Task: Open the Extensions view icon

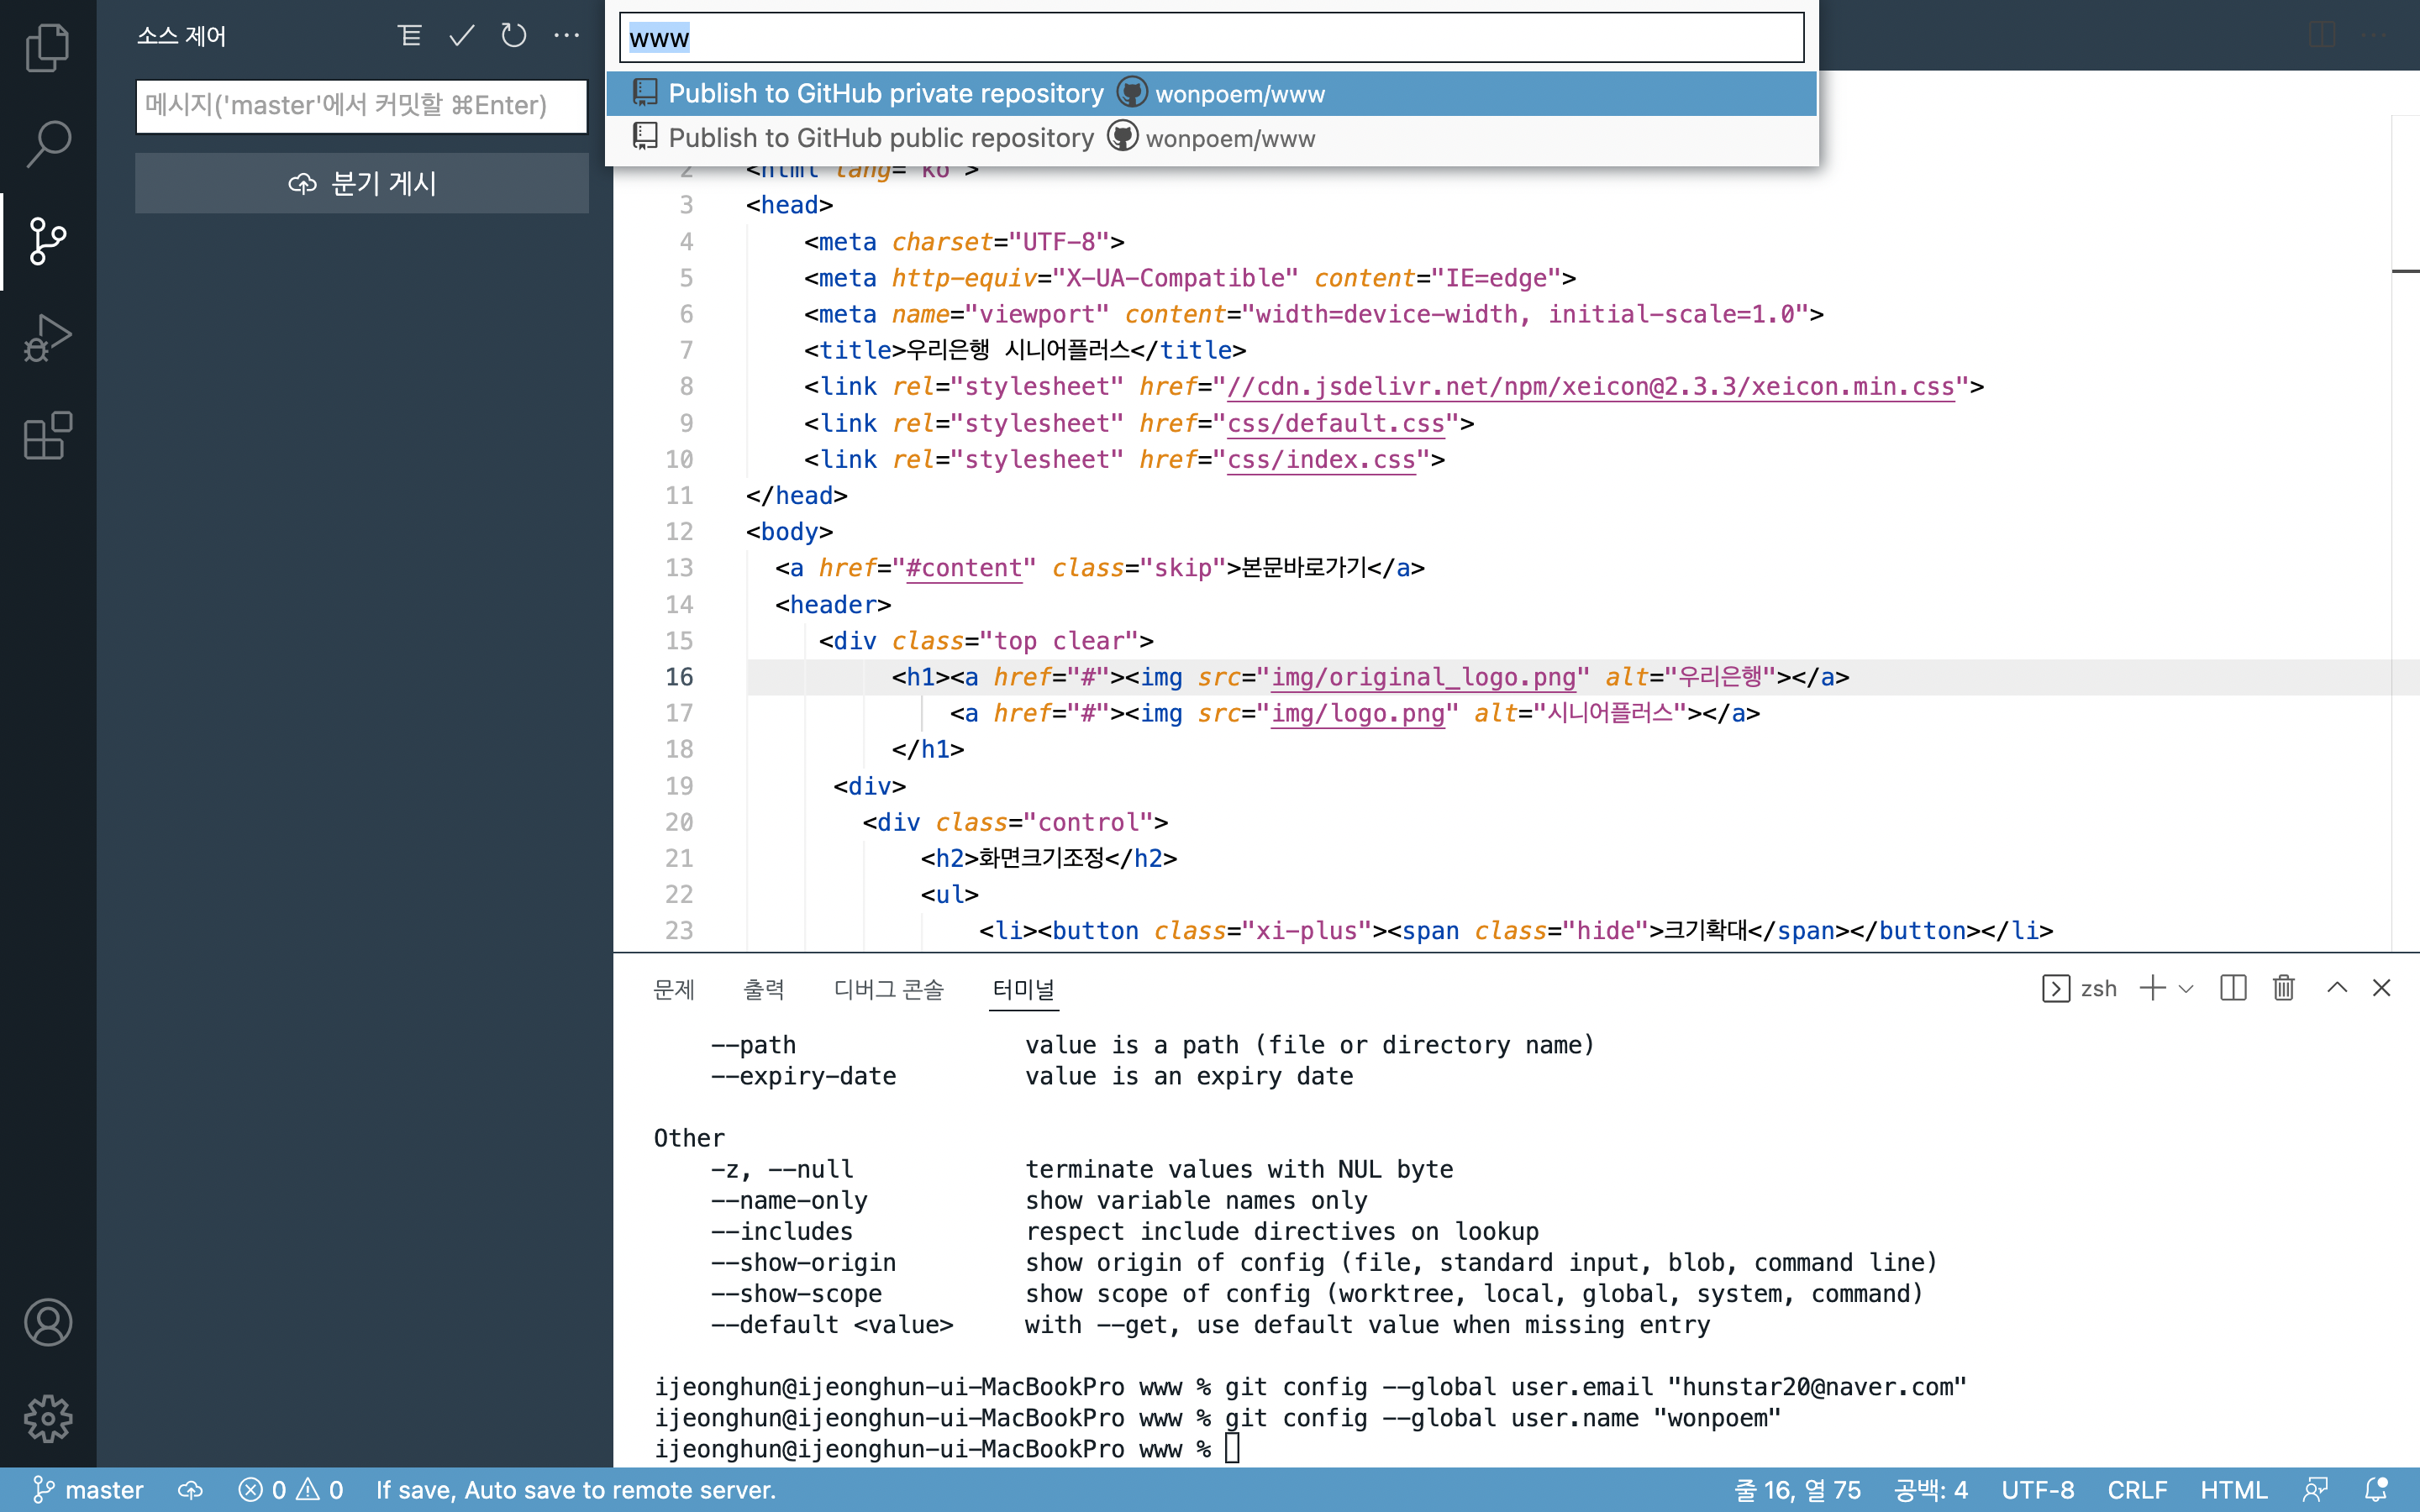Action: click(47, 435)
